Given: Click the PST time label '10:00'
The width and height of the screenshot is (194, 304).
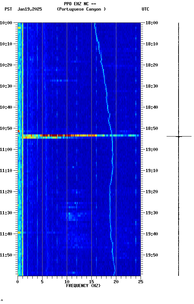Looking at the screenshot, I should (6, 23).
